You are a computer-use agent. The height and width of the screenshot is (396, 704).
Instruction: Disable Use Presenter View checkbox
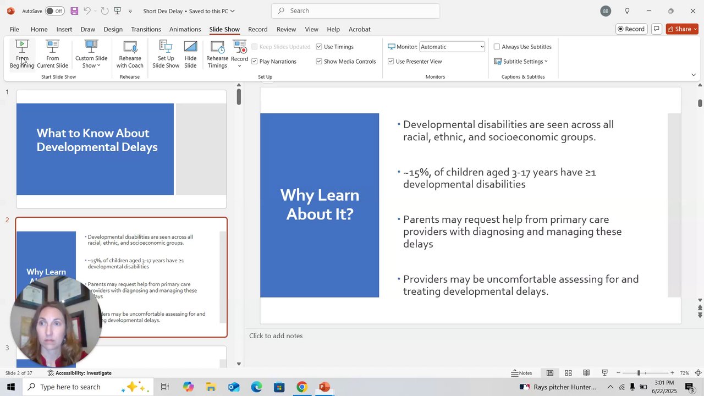click(x=391, y=62)
